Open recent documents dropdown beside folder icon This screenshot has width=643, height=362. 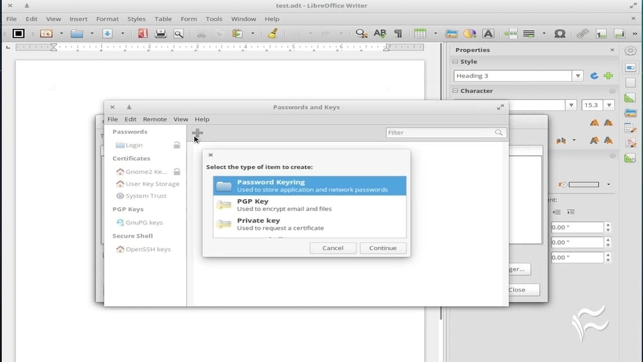click(x=92, y=34)
